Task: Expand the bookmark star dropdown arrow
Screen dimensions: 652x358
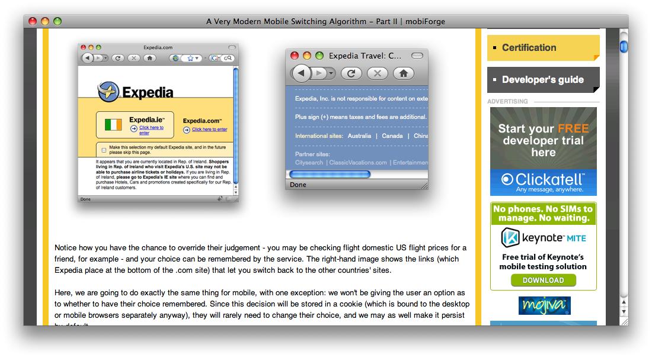Action: (x=197, y=58)
